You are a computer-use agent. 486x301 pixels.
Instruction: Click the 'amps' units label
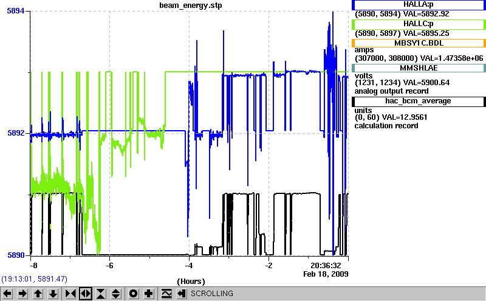364,50
